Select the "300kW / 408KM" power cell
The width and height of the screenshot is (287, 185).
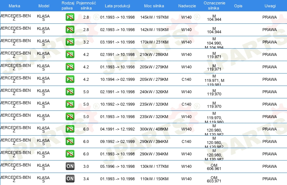154,129
